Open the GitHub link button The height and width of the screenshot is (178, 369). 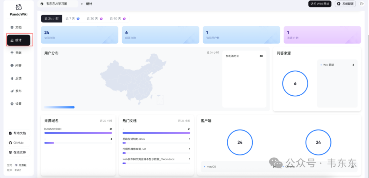click(x=18, y=143)
